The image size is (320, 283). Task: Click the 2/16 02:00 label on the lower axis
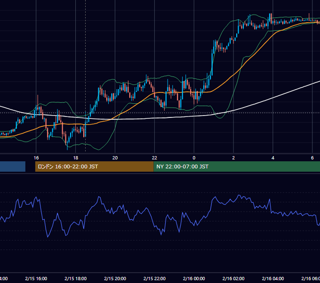[233, 278]
